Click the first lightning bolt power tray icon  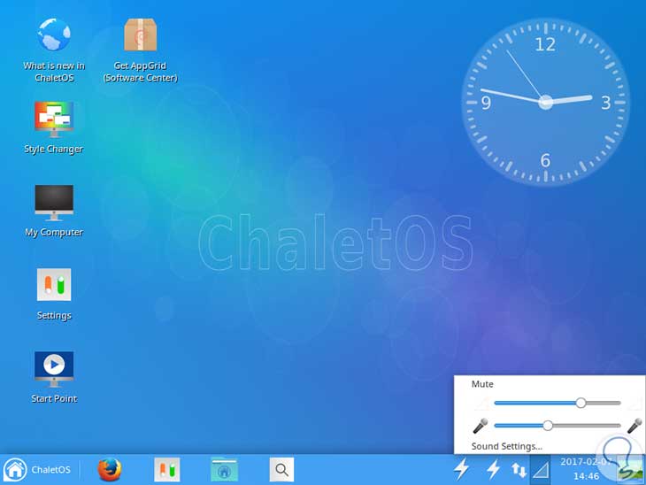coord(461,469)
